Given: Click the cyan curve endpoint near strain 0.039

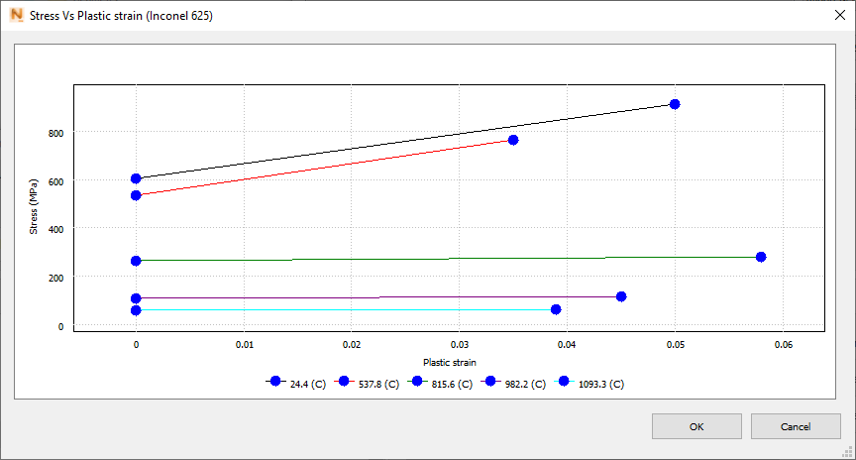Looking at the screenshot, I should pyautogui.click(x=556, y=309).
